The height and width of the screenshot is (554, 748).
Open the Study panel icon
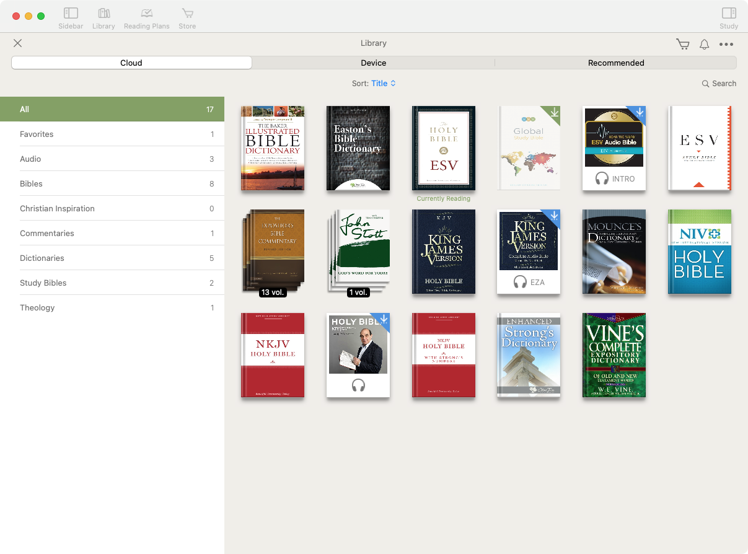tap(729, 13)
